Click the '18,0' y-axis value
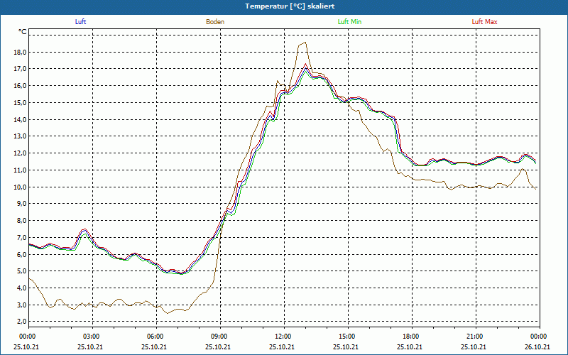Viewport: 568px width, 355px height. point(20,52)
